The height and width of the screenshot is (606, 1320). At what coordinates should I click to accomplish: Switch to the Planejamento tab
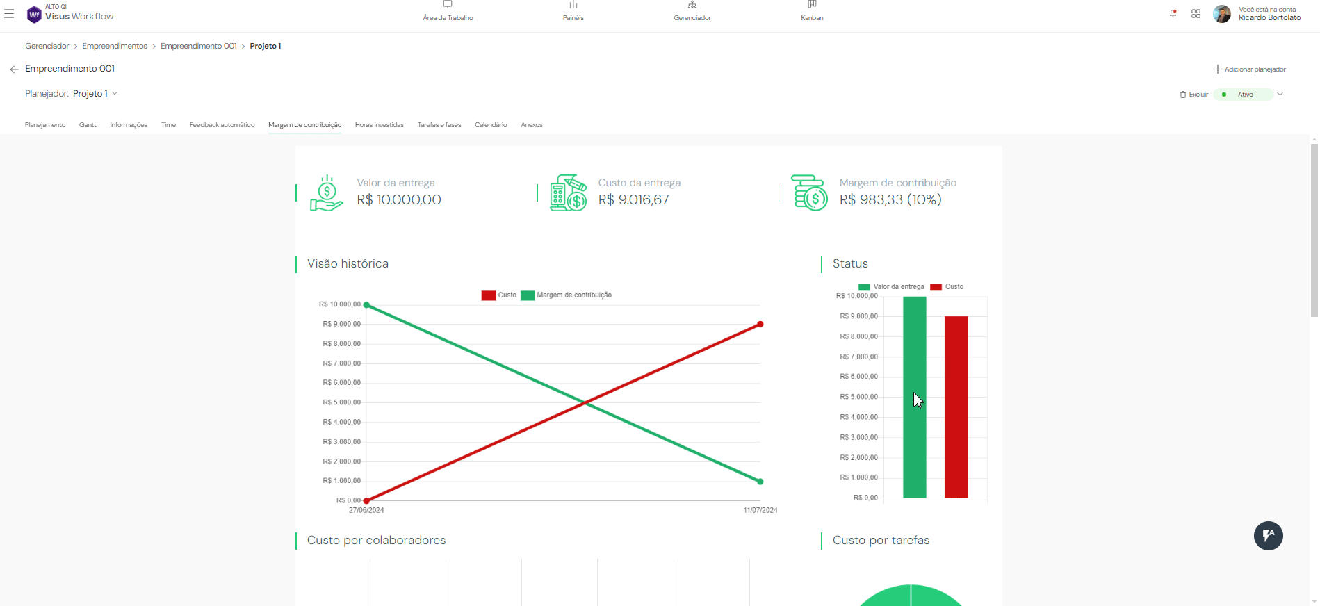coord(45,125)
